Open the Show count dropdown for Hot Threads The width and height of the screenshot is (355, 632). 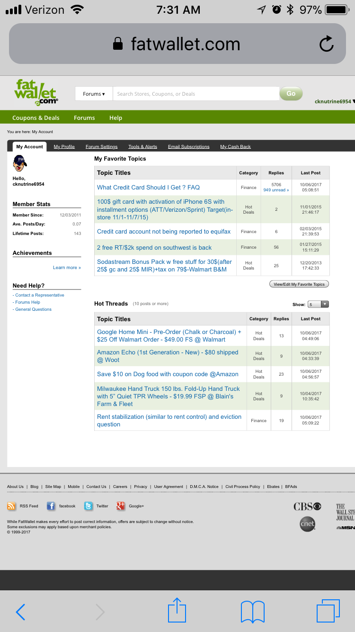point(318,304)
